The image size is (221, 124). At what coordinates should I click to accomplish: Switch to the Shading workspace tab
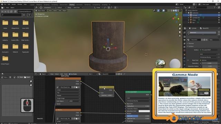tap(72, 4)
